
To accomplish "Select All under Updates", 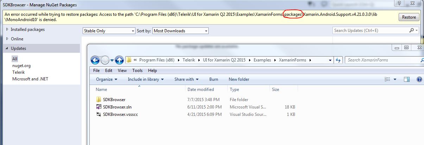I will tap(15, 59).
